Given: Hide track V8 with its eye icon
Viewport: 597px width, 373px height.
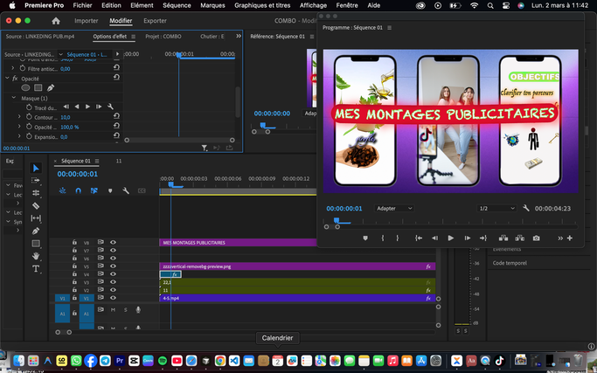Looking at the screenshot, I should [x=113, y=243].
